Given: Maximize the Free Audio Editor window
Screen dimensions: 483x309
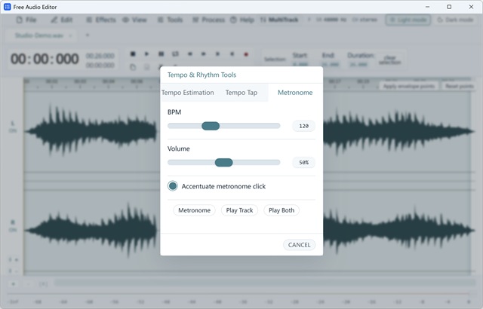Looking at the screenshot, I should tap(449, 7).
